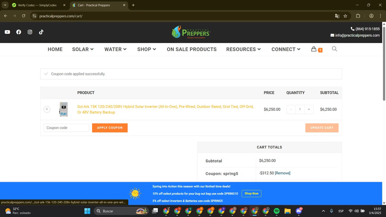Click the Update Cart button
386x217 pixels.
click(322, 128)
